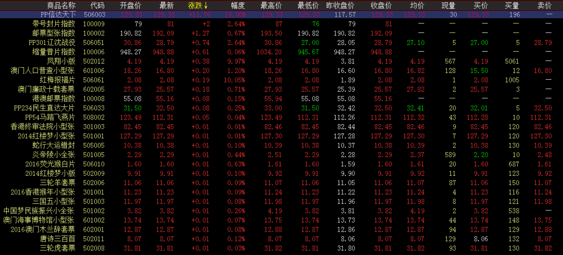
Task: Click the 15.50 buy price value
Action: click(480, 70)
